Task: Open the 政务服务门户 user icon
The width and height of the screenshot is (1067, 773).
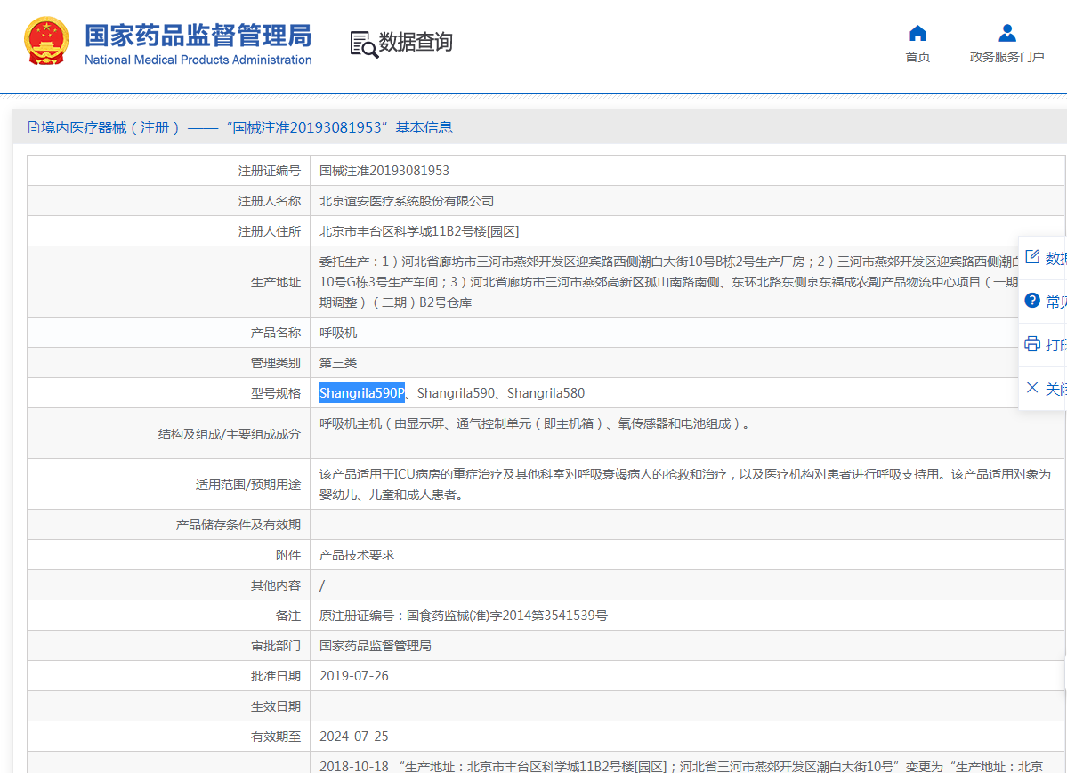Action: [x=1006, y=33]
